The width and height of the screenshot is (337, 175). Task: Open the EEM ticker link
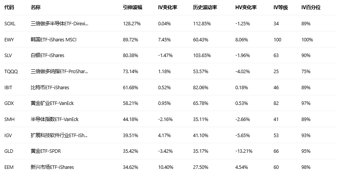(9, 167)
